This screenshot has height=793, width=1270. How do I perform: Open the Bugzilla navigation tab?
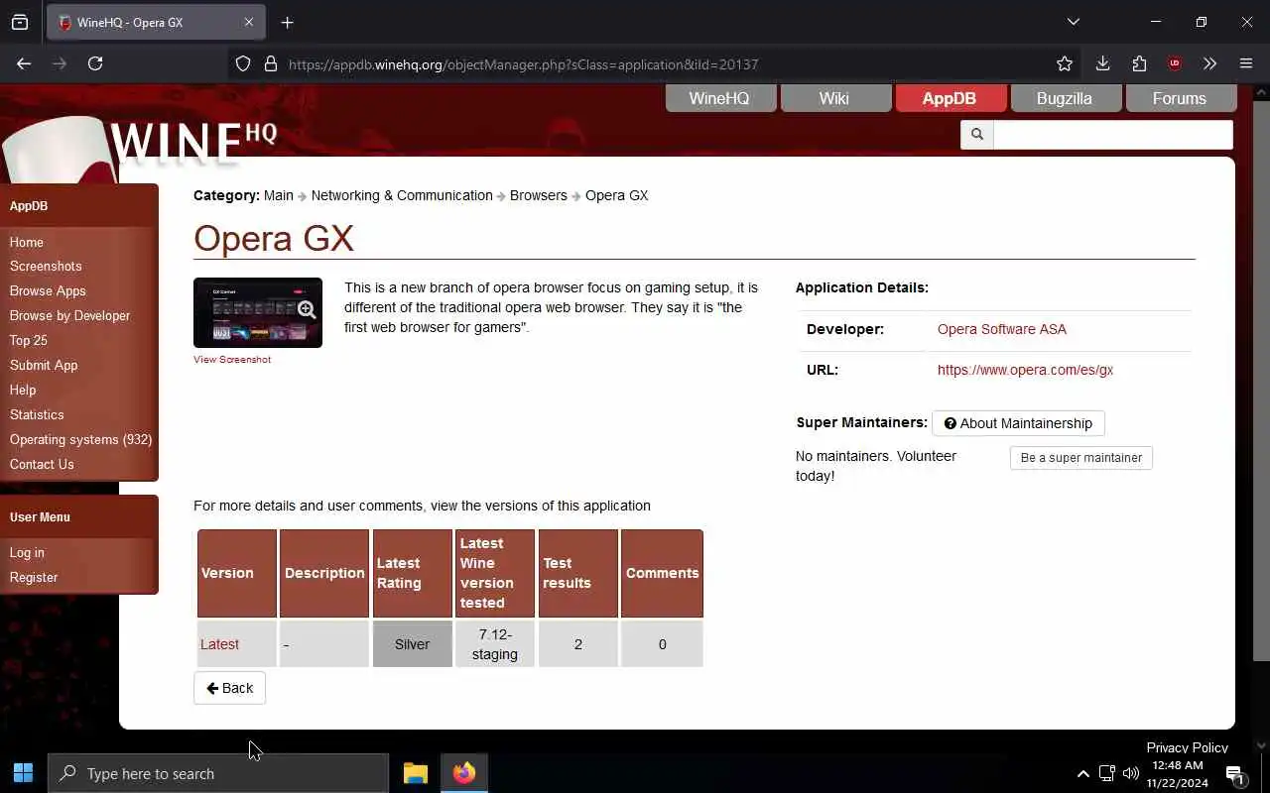pyautogui.click(x=1065, y=98)
